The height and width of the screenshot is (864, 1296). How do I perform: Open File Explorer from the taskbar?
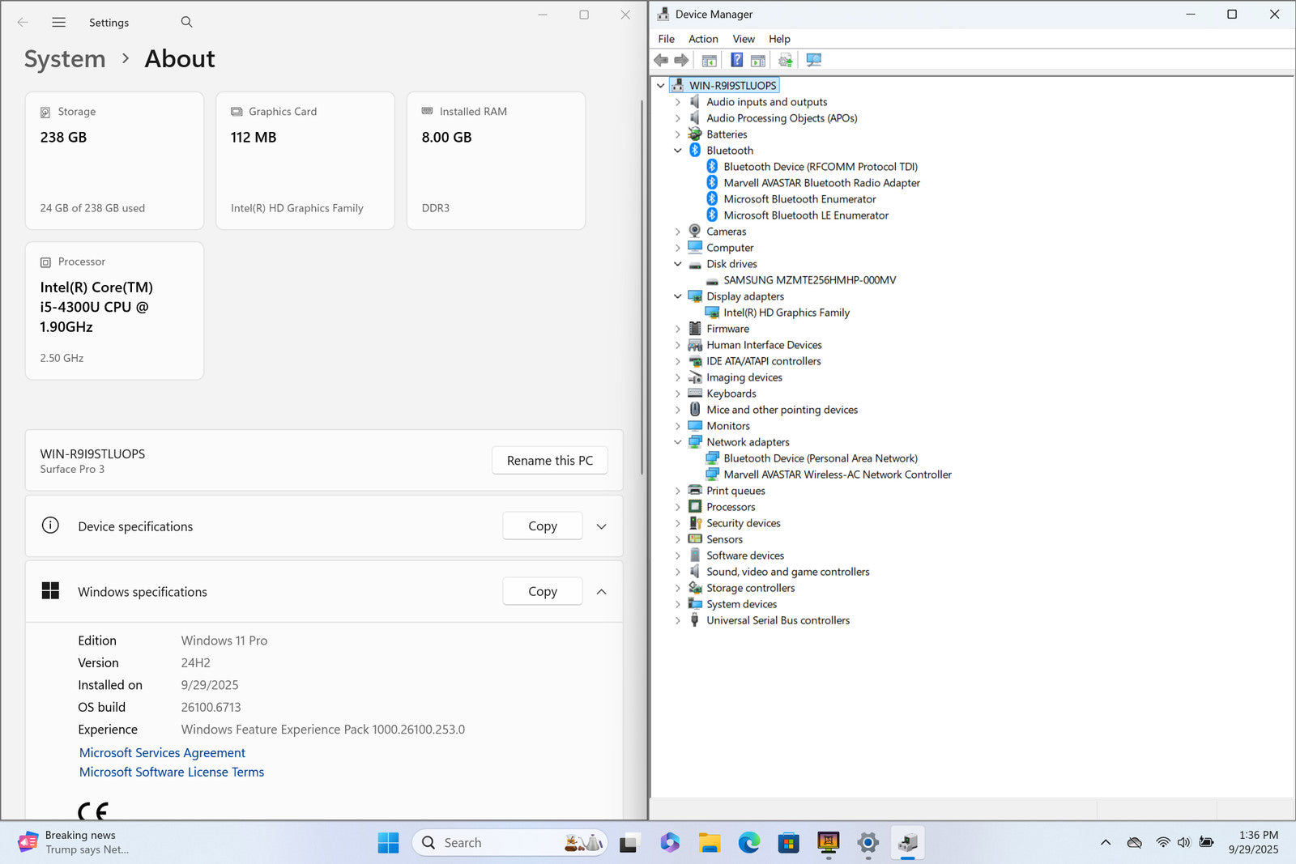coord(710,843)
